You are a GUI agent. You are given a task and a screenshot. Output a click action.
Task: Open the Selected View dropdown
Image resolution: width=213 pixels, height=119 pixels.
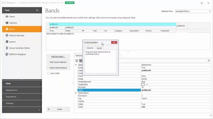210,11
